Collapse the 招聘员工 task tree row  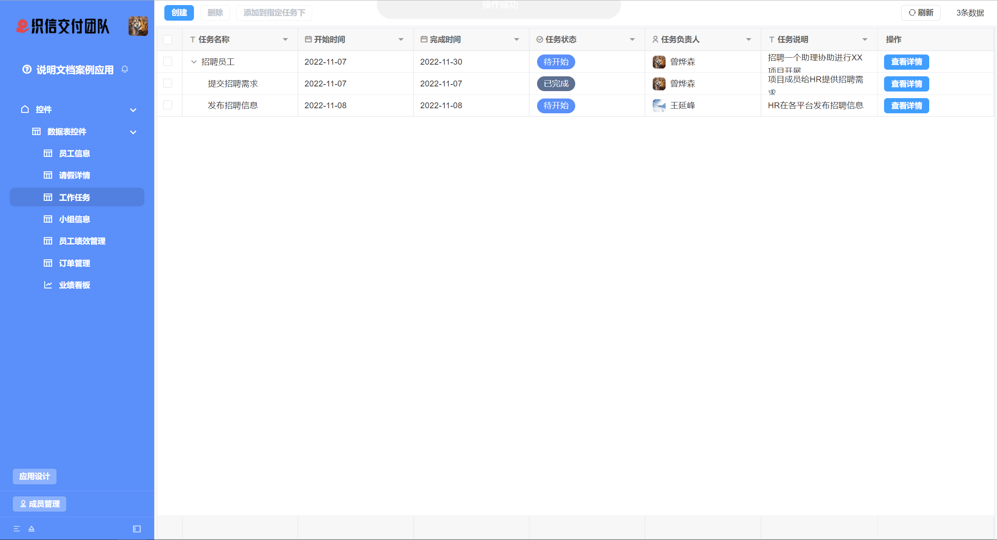point(194,62)
